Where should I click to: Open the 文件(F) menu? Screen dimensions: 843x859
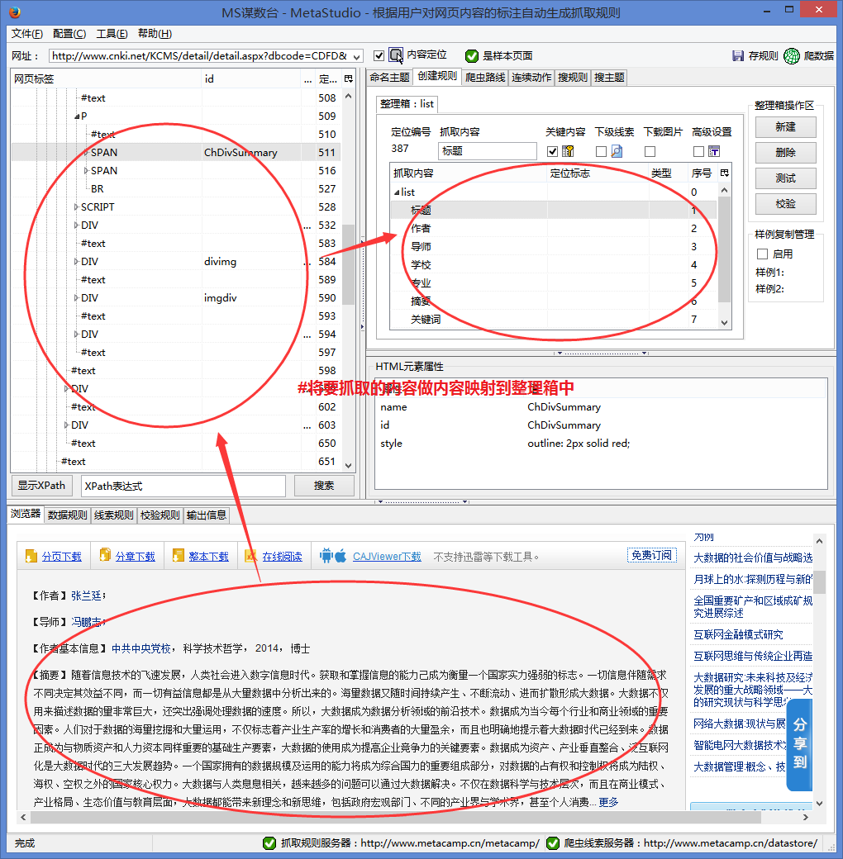click(26, 34)
